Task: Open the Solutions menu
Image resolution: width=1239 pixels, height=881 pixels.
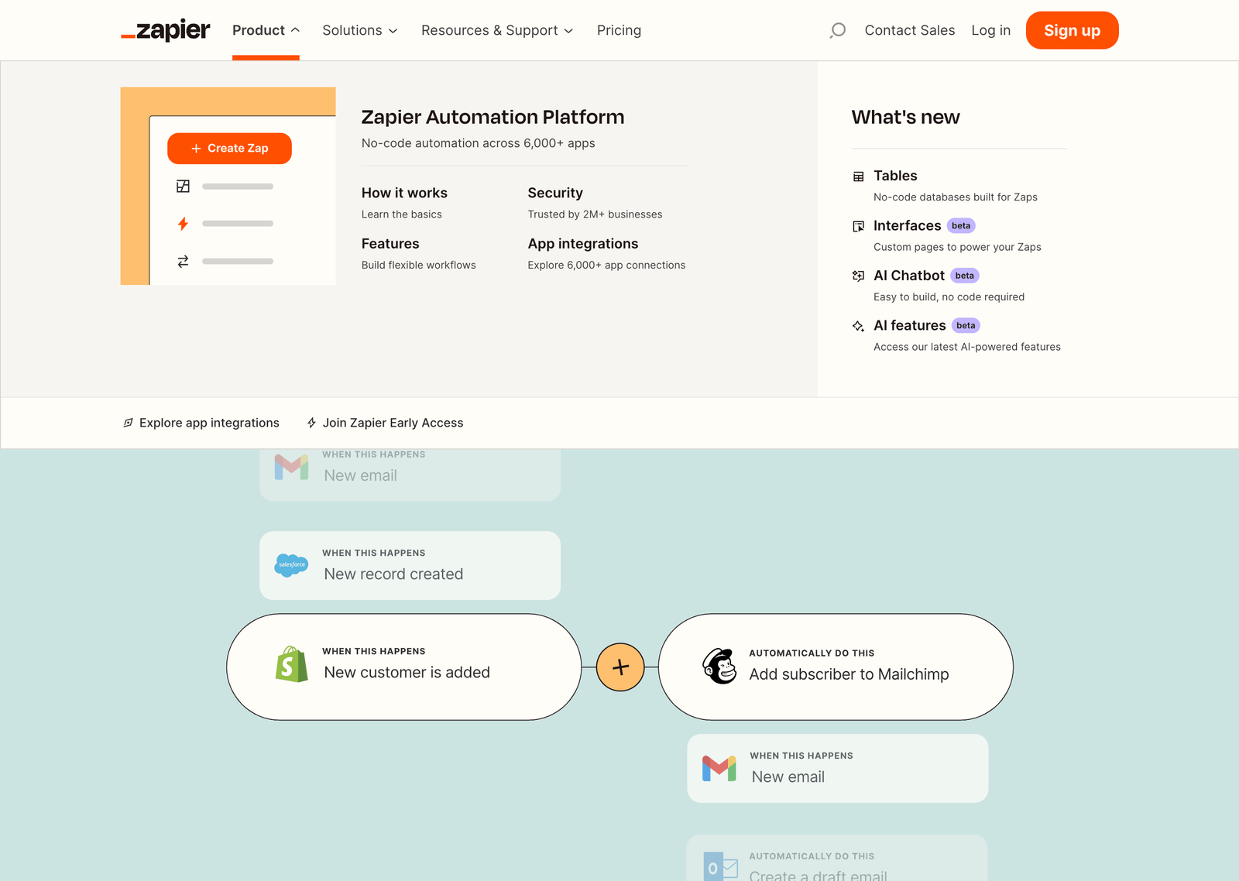Action: click(x=360, y=30)
